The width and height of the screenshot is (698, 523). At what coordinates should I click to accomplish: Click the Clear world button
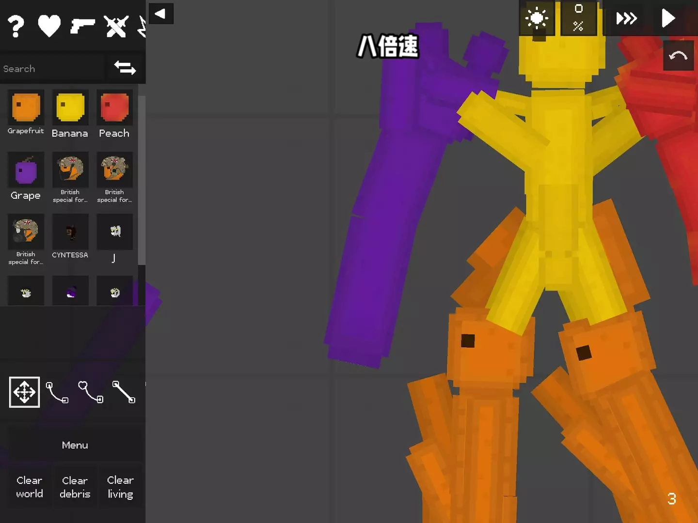tap(29, 487)
